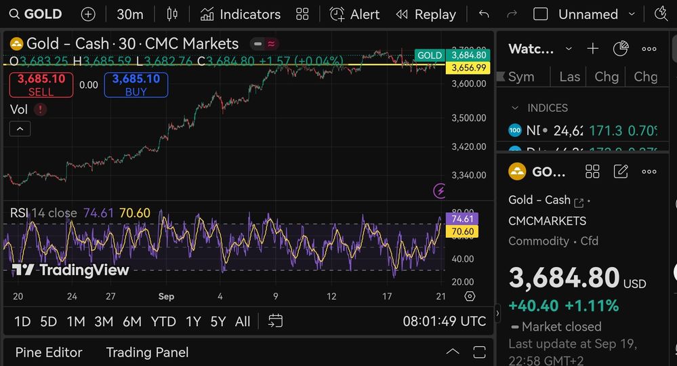Open watchlist more options menu
The height and width of the screenshot is (366, 677).
[649, 49]
